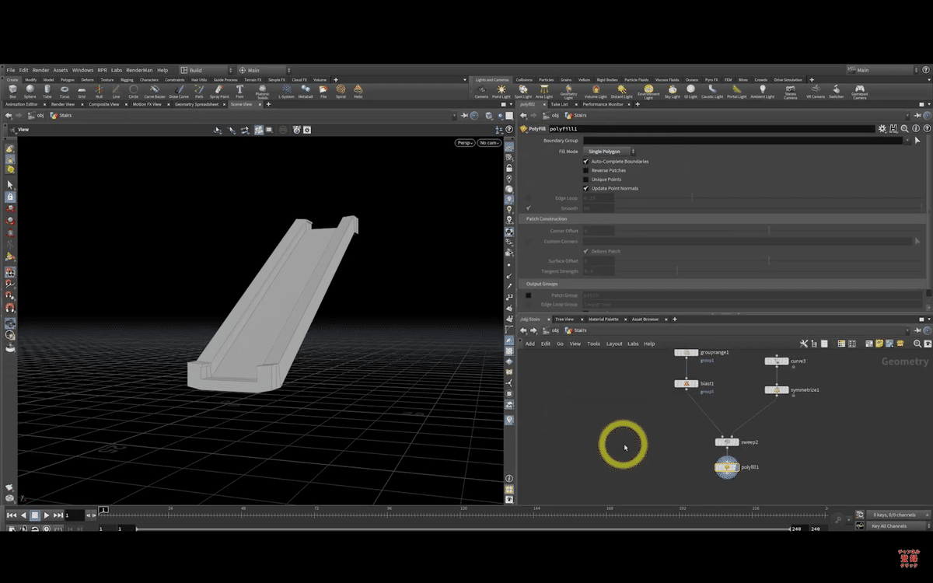
Task: Click the obj path in network editor
Action: point(551,331)
